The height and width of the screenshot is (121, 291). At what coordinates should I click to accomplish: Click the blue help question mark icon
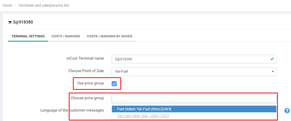[x=287, y=111]
